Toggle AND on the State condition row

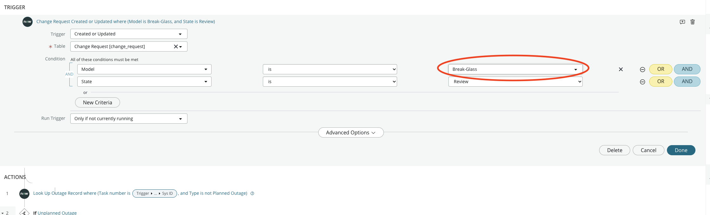(687, 81)
